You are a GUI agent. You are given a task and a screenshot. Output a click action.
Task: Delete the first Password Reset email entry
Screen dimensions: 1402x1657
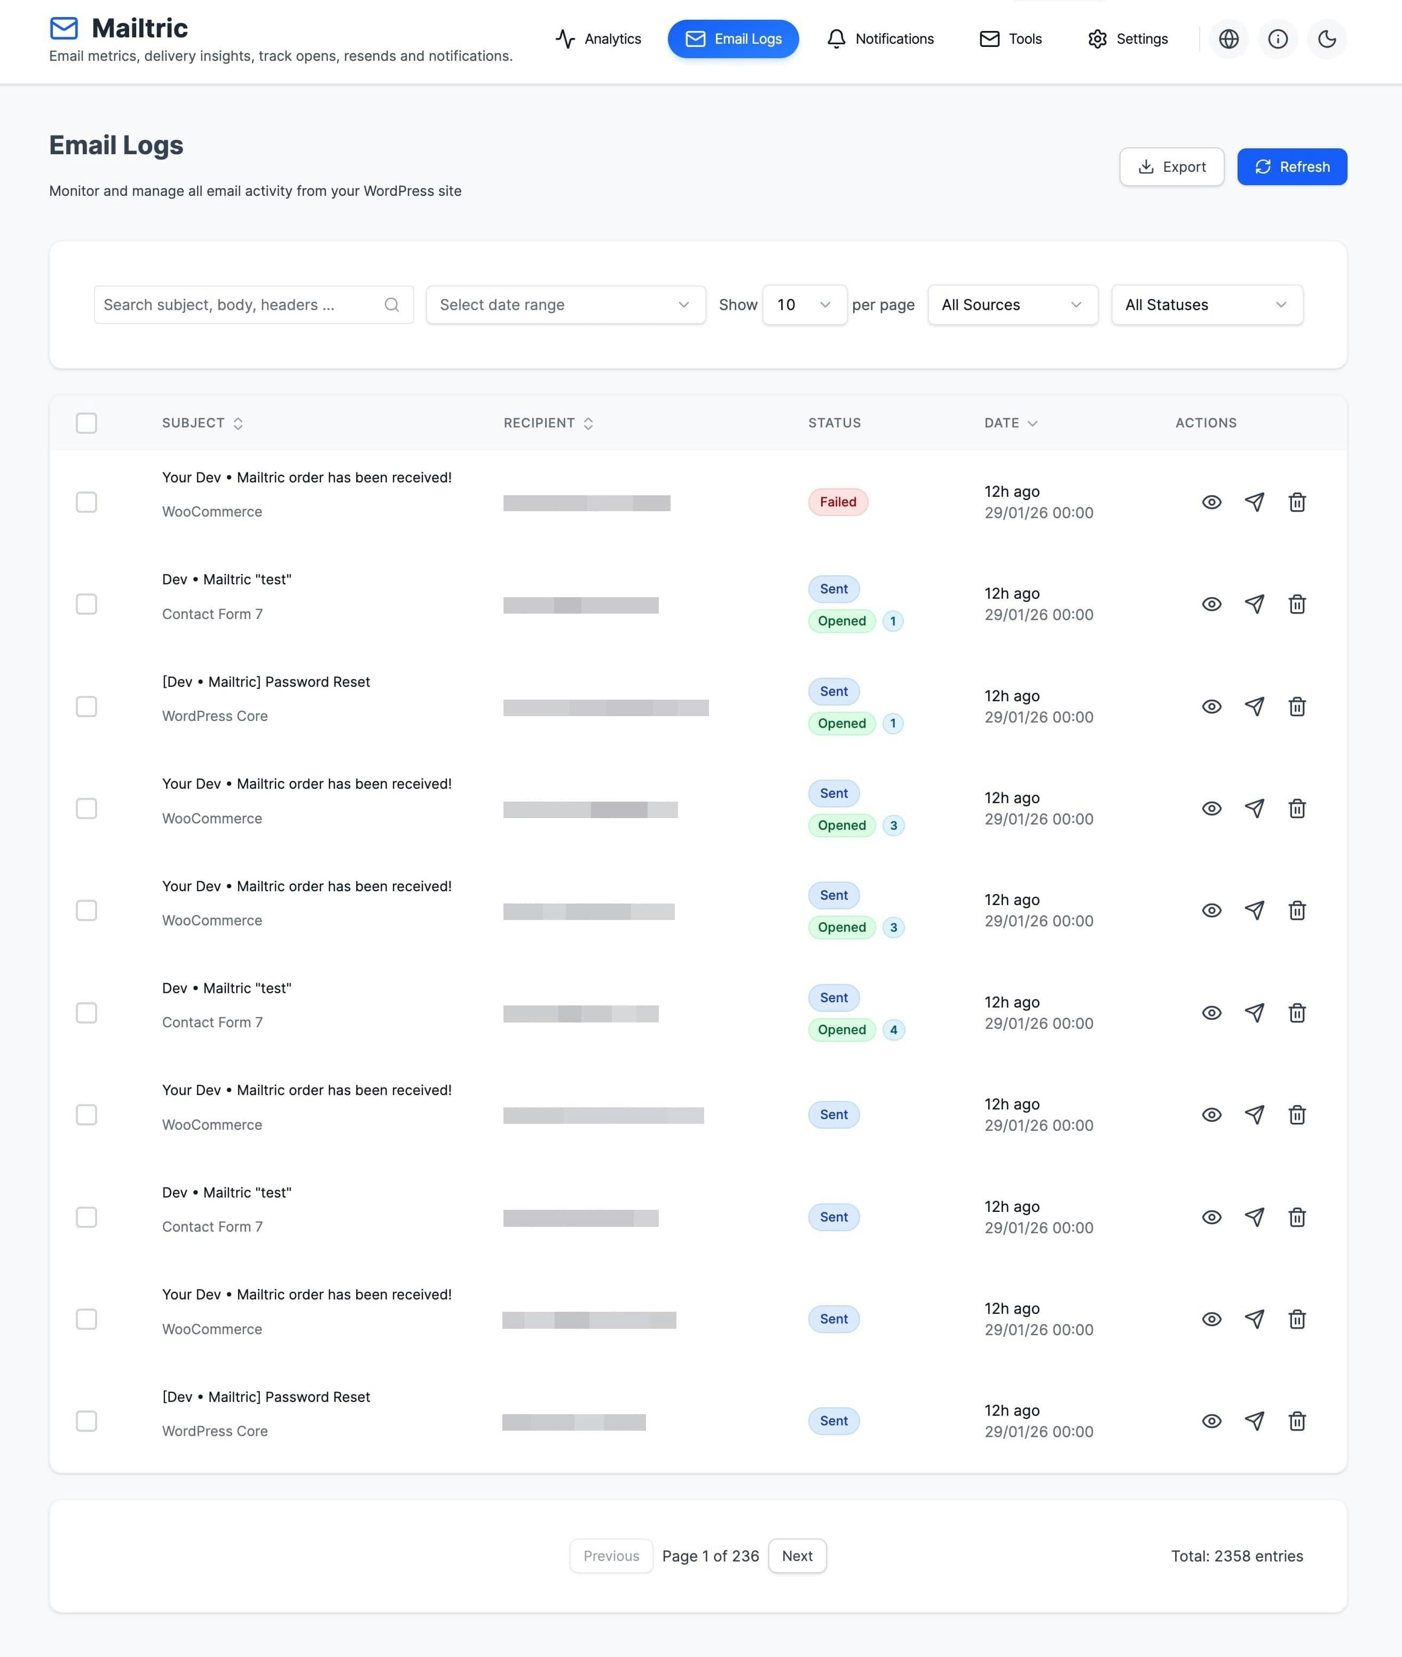[1297, 706]
